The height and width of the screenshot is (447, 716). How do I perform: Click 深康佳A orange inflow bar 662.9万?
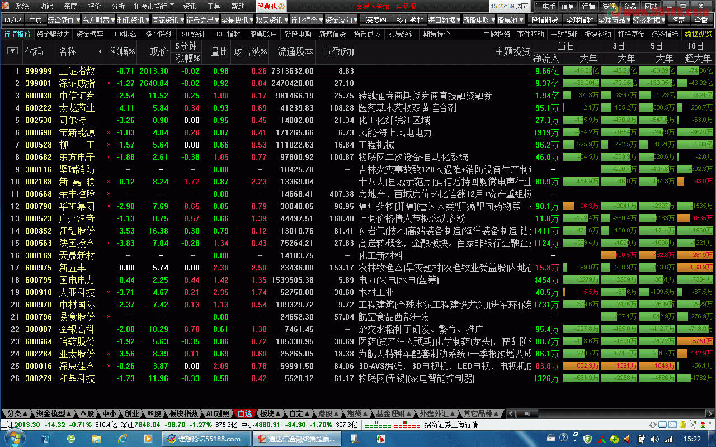click(581, 366)
